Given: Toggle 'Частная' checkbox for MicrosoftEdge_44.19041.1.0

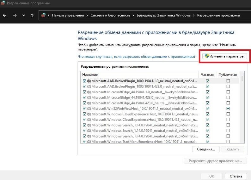Looking at the screenshot, I should pos(208,92).
